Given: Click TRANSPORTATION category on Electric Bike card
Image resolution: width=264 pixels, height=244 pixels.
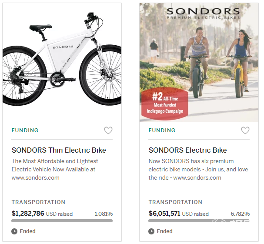Looking at the screenshot, I should click(175, 202).
